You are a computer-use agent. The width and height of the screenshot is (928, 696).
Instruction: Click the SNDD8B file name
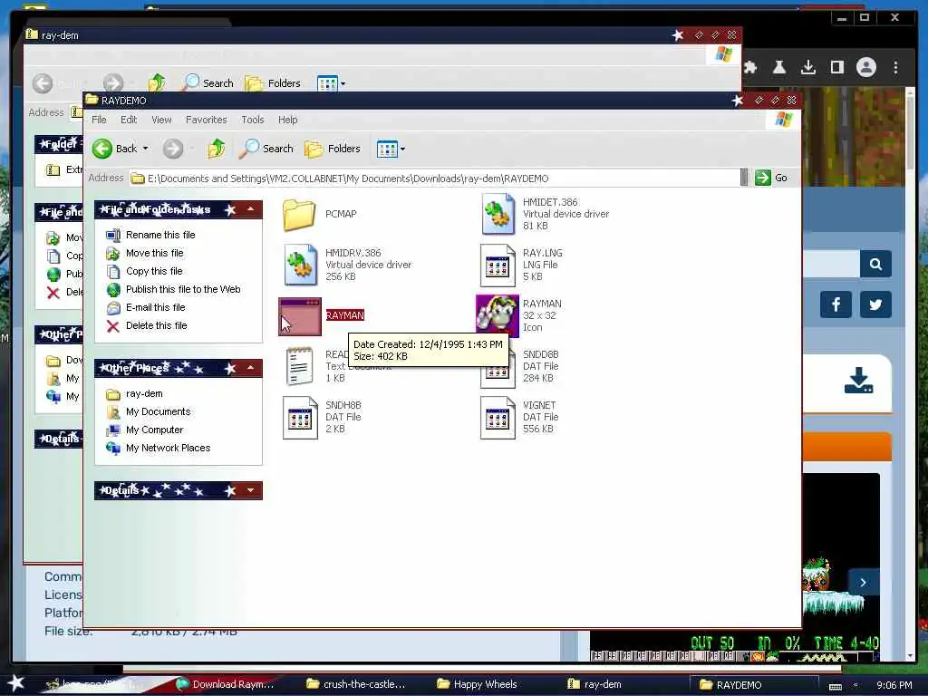point(540,354)
